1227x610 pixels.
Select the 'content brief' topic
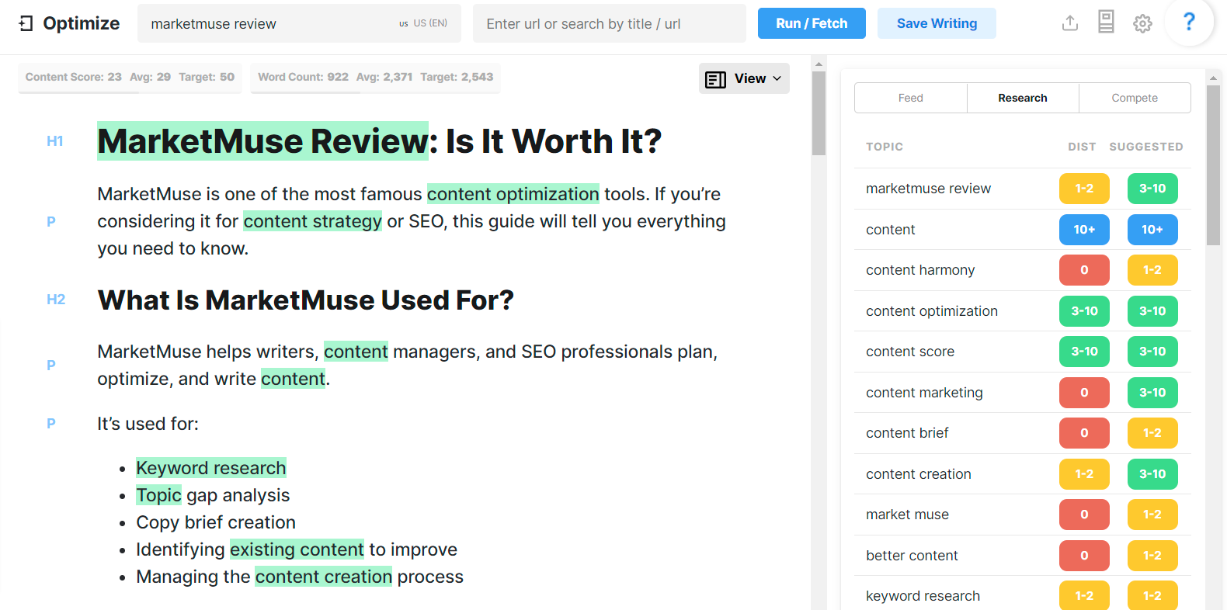point(1023,433)
